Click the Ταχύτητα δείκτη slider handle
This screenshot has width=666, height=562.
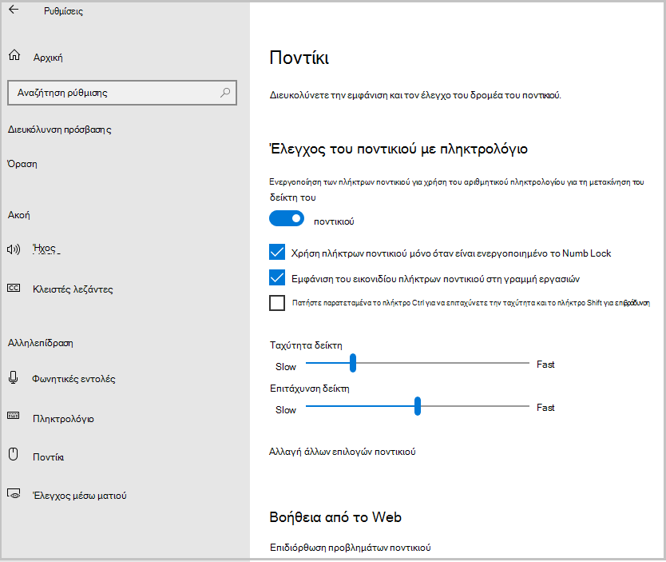pyautogui.click(x=352, y=363)
